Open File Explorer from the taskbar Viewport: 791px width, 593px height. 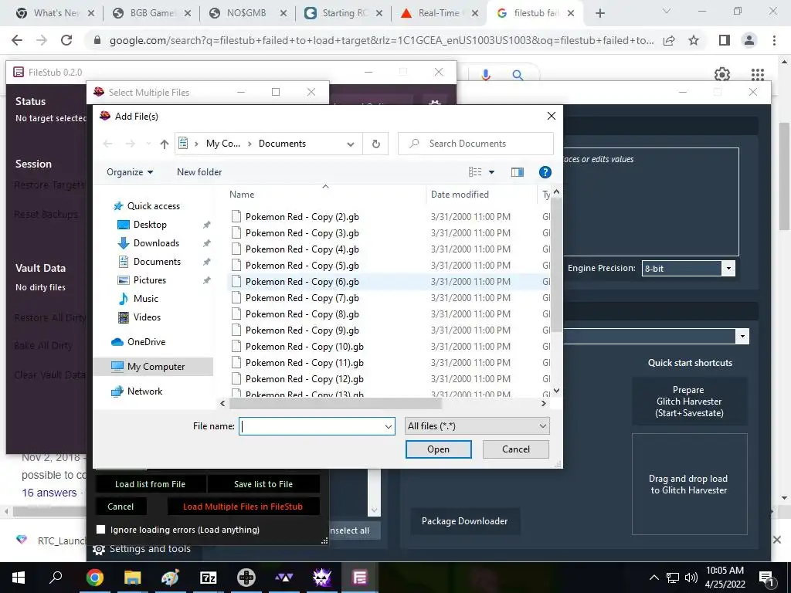[x=132, y=578]
